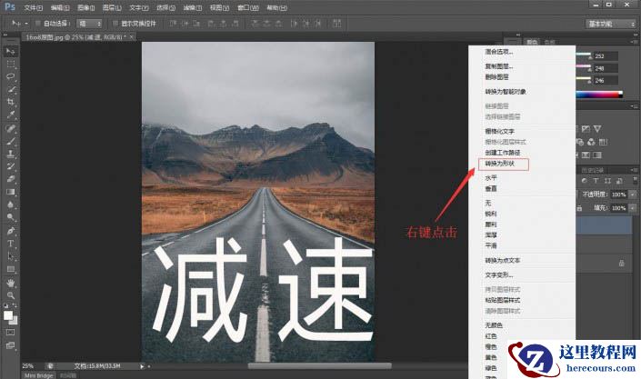Choose 粘贴图层样式 in the context menu
This screenshot has height=379, width=641.
click(503, 300)
